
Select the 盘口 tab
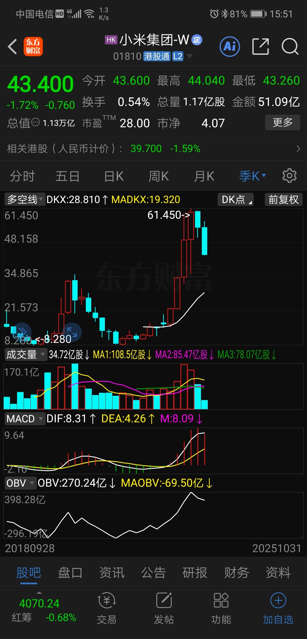[70, 572]
